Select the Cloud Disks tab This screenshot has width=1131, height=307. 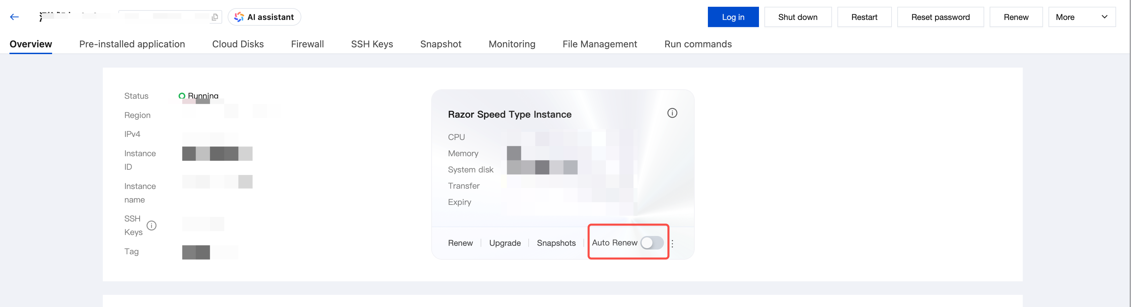point(238,44)
